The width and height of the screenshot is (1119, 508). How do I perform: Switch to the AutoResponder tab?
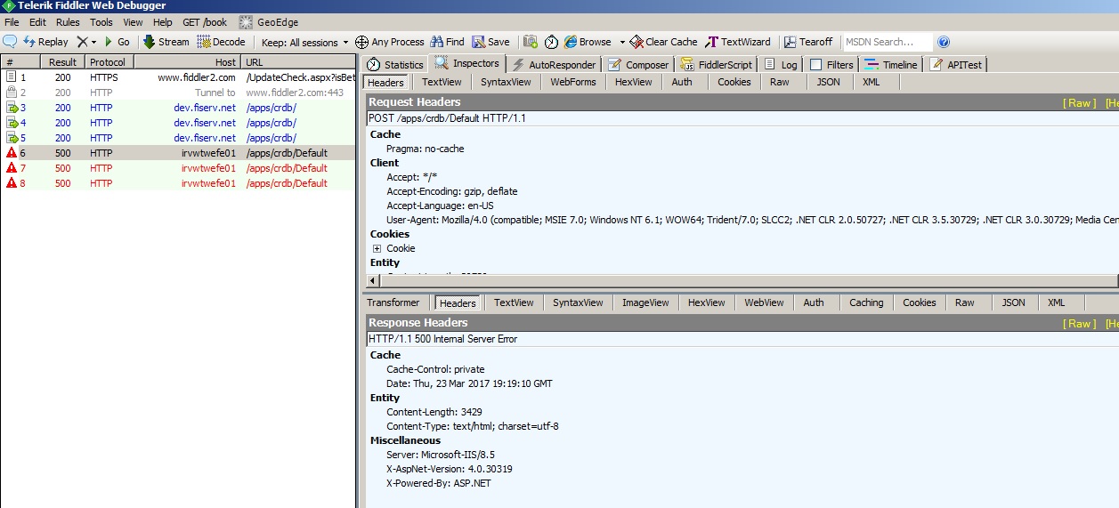click(x=552, y=64)
